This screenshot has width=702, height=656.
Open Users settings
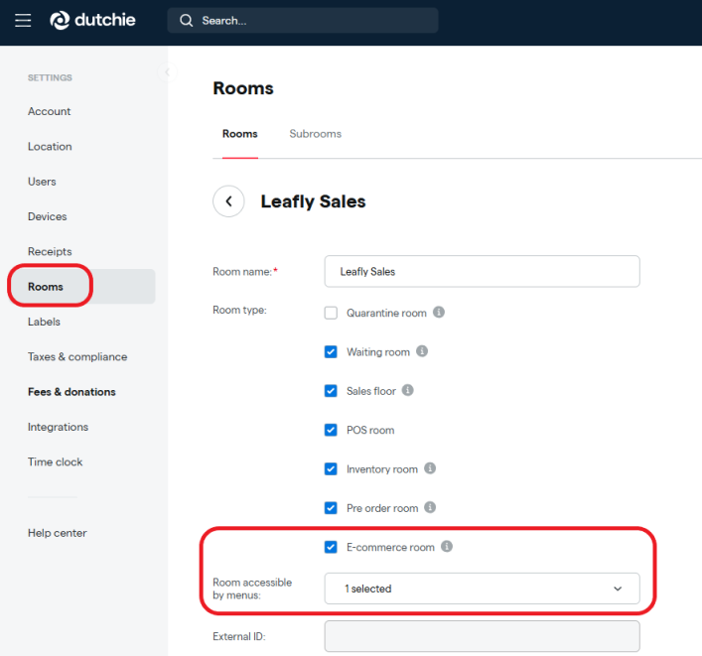pos(42,182)
